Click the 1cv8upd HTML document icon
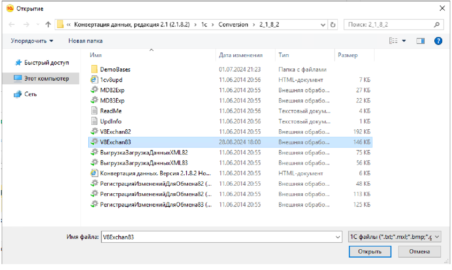Screen dimensions: 452x270 pyautogui.click(x=94, y=80)
